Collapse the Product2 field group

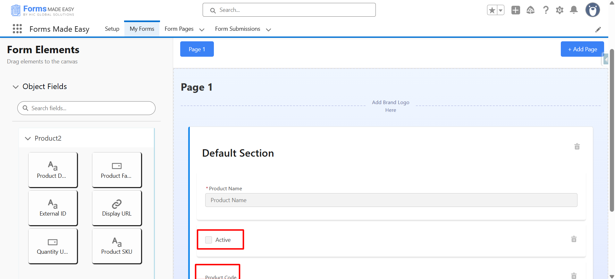point(28,138)
